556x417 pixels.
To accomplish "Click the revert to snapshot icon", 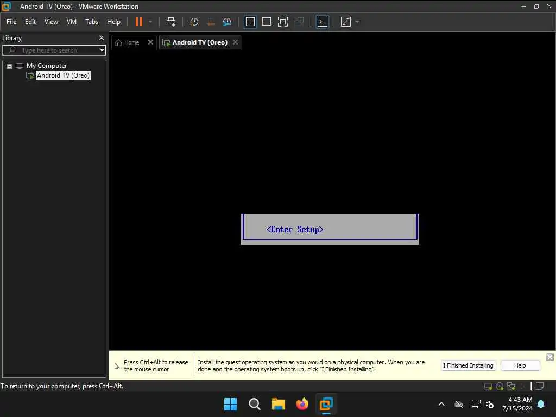I will (211, 22).
